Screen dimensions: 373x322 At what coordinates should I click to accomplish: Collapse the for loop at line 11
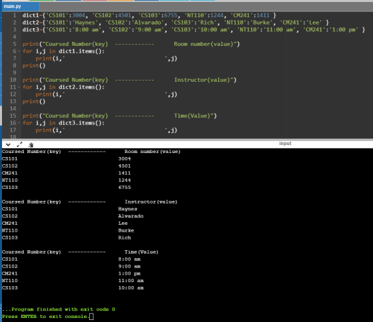pyautogui.click(x=19, y=87)
